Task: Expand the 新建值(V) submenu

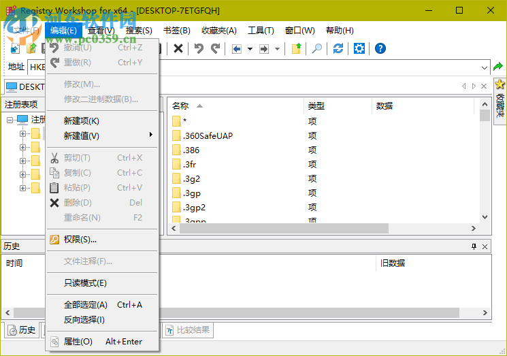Action: [x=102, y=136]
